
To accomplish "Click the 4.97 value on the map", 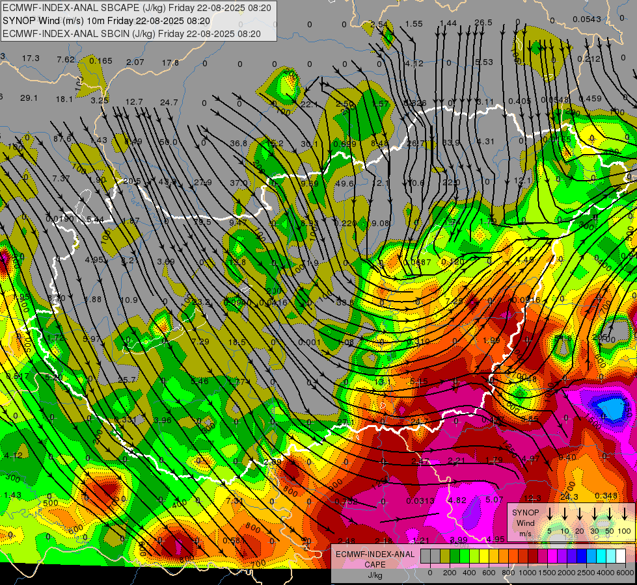I will pos(530,459).
